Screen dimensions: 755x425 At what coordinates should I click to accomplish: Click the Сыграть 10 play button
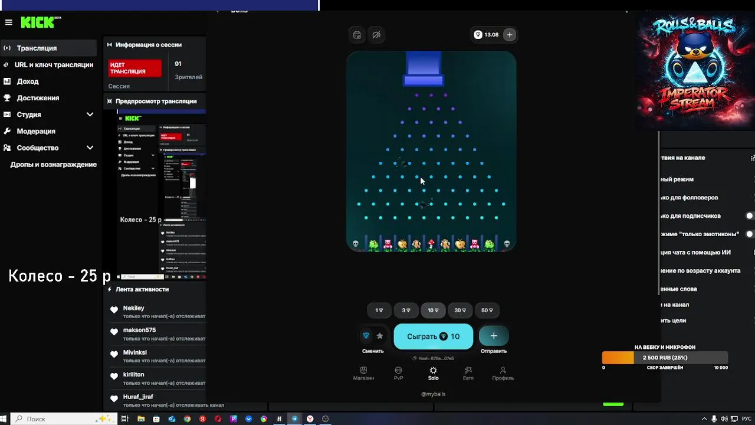[434, 336]
